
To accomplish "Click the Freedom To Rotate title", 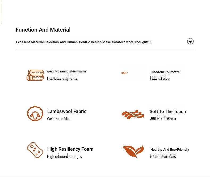I will tap(165, 72).
